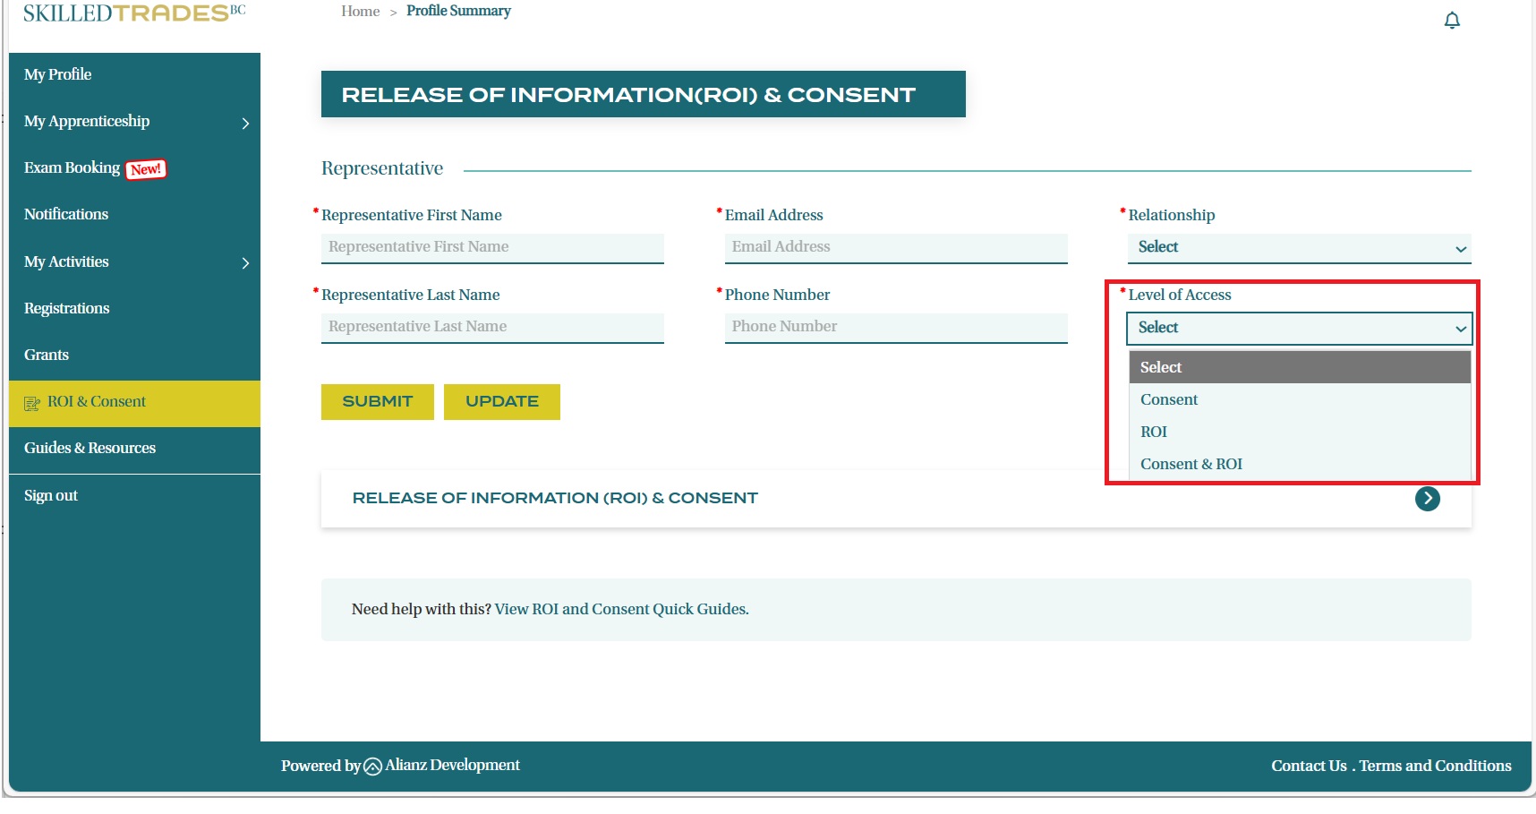The width and height of the screenshot is (1536, 814).
Task: Click the ROI & Consent sidebar icon
Action: point(32,403)
